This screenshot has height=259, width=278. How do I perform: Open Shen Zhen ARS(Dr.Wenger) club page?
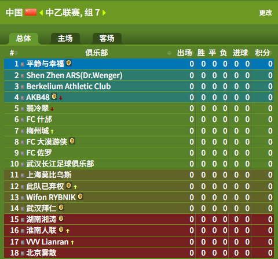(74, 75)
